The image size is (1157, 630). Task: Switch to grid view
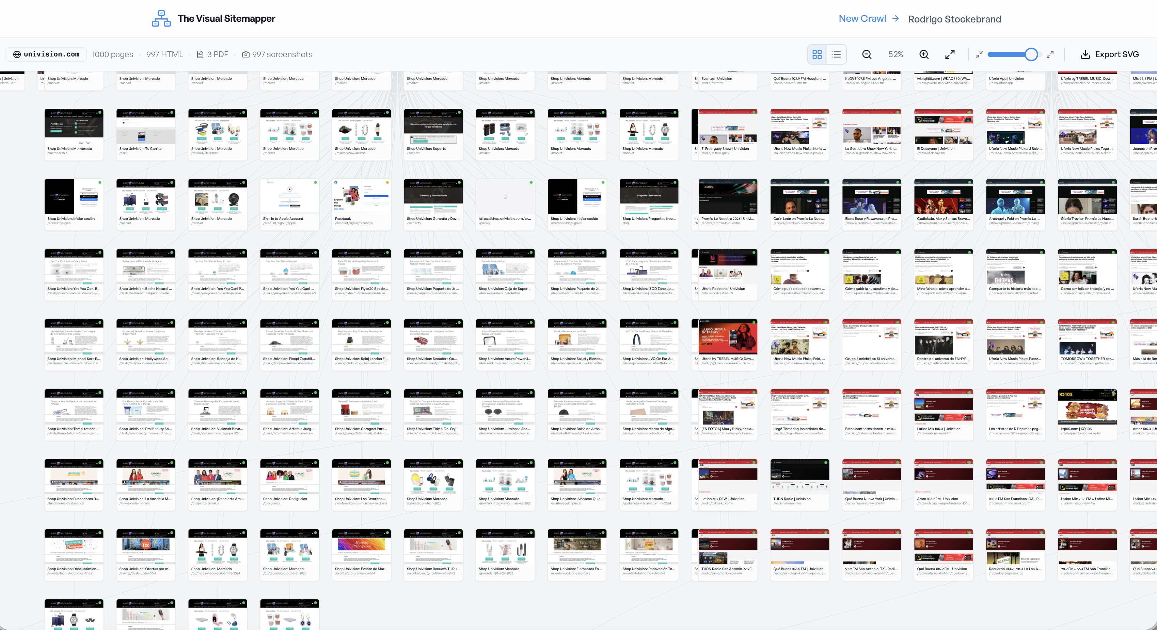click(817, 54)
